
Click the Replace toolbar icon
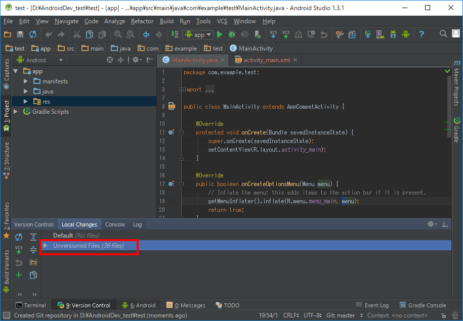[130, 34]
